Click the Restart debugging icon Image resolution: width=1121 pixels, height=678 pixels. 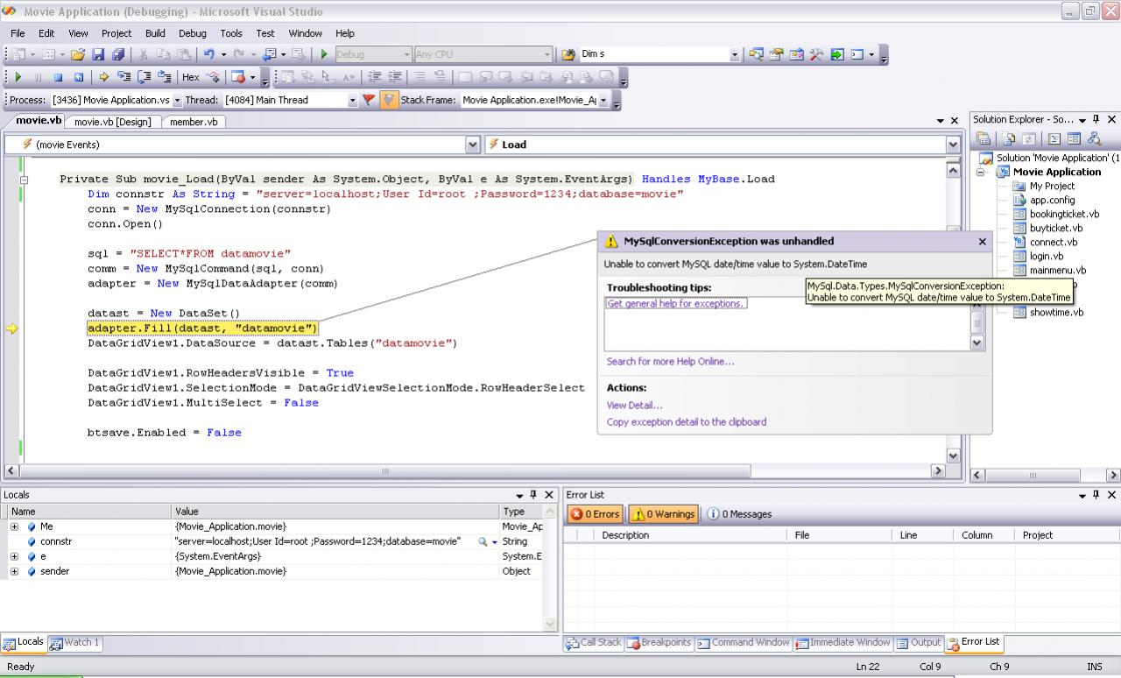79,77
